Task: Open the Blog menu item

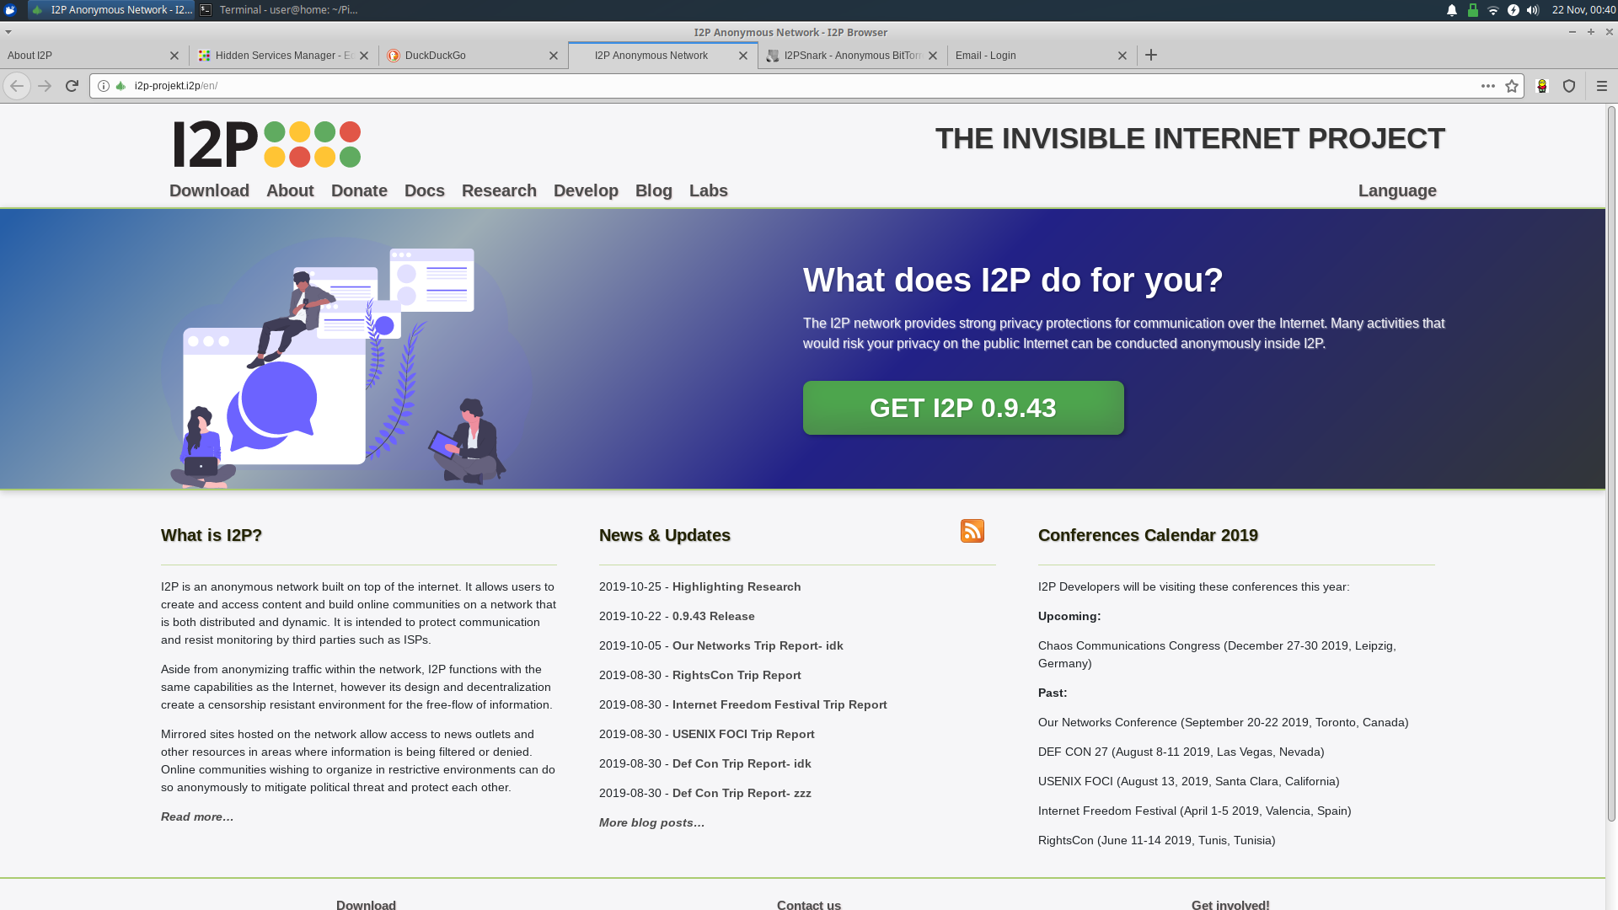Action: [x=654, y=190]
